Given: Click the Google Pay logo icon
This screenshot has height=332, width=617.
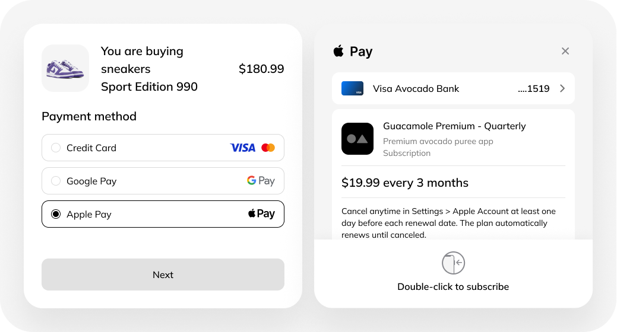Looking at the screenshot, I should point(261,181).
